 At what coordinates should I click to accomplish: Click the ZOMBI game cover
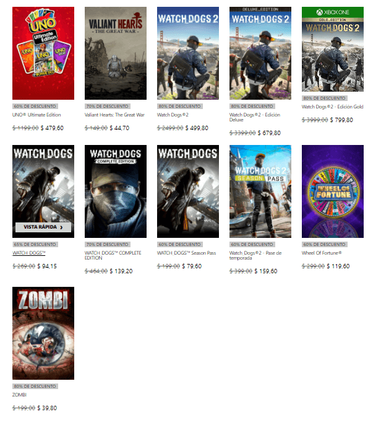coord(43,333)
